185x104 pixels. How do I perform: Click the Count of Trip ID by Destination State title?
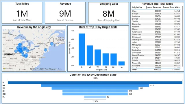93,75
